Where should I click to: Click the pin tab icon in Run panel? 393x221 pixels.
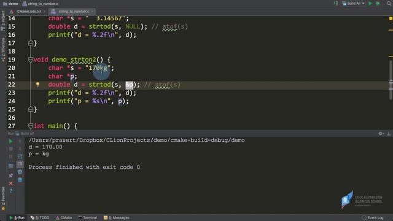pyautogui.click(x=10, y=176)
